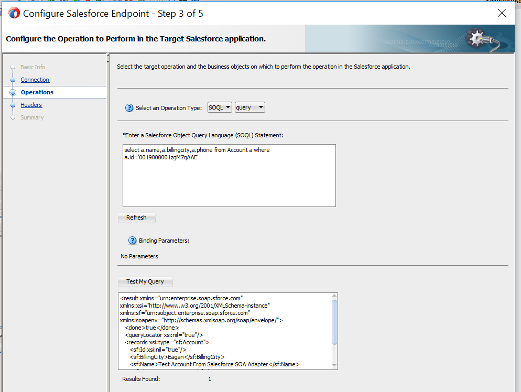Navigate back via the Connection link
The image size is (521, 392).
[x=35, y=80]
